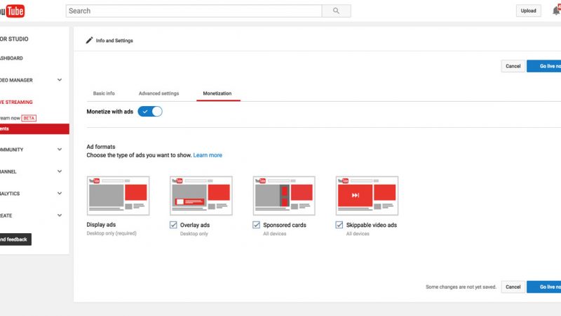Expand the Channel sidebar section

pos(60,171)
